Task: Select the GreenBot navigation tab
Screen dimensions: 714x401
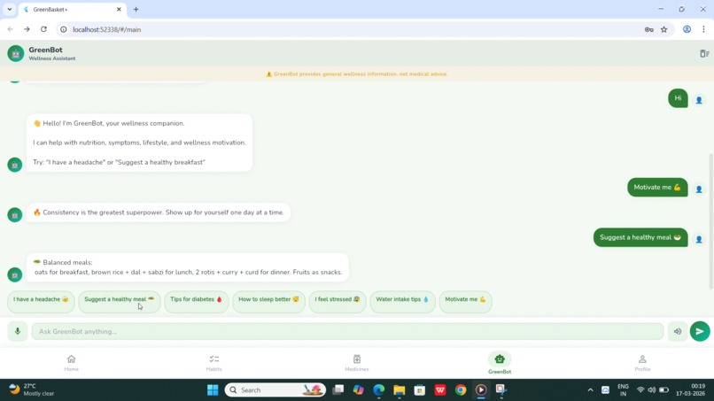Action: [500, 363]
